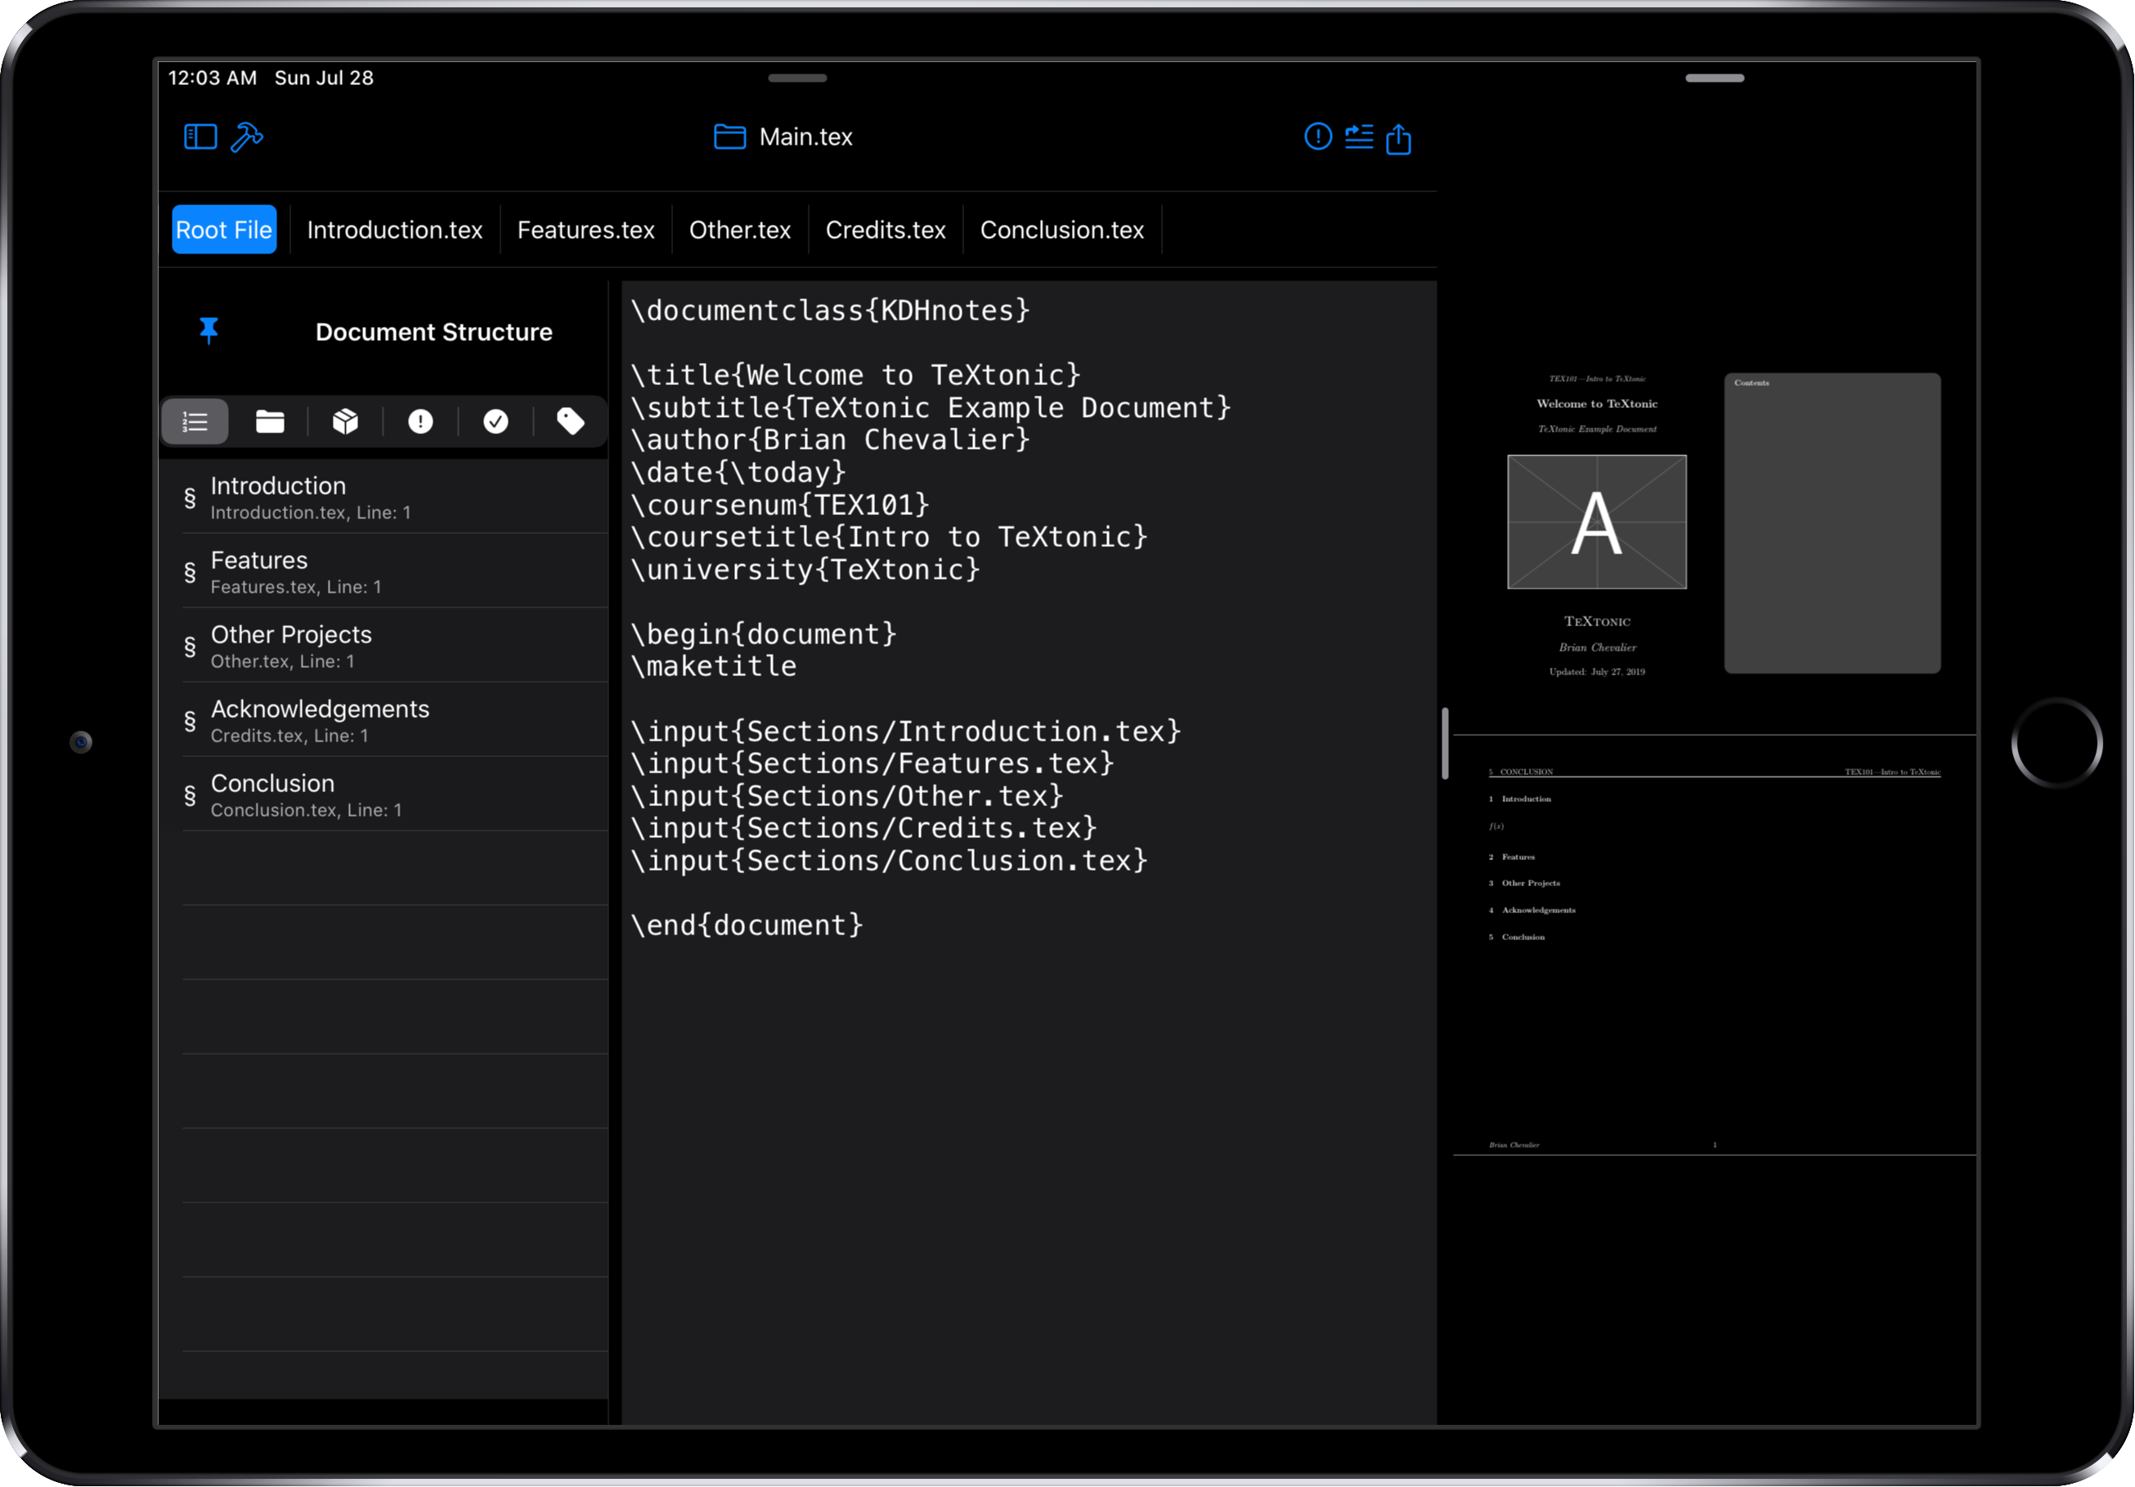Click the \coursenum{TEX101} line
The width and height of the screenshot is (2135, 1487).
click(x=780, y=504)
